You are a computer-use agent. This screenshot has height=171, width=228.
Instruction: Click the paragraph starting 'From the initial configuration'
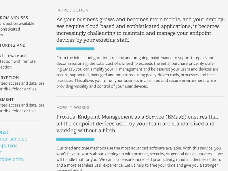pyautogui.click(x=137, y=72)
